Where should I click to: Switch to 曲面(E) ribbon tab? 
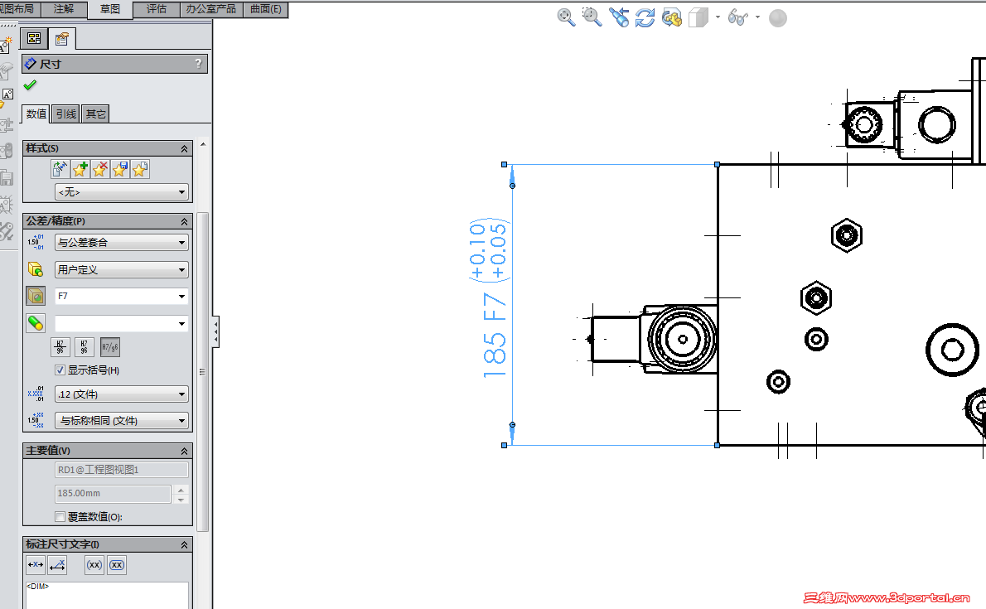pyautogui.click(x=265, y=9)
